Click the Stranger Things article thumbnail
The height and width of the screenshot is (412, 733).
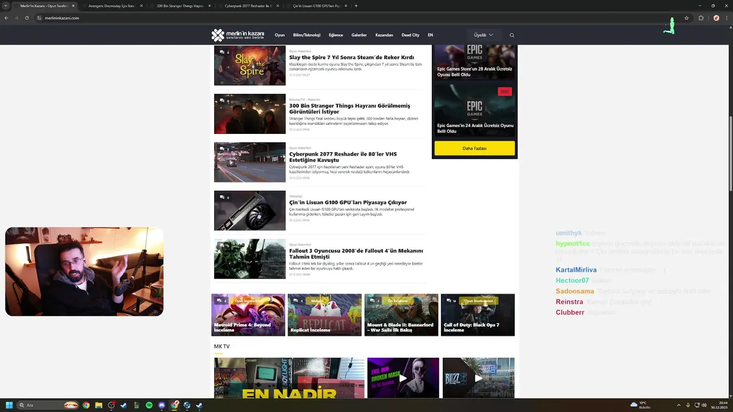[250, 114]
